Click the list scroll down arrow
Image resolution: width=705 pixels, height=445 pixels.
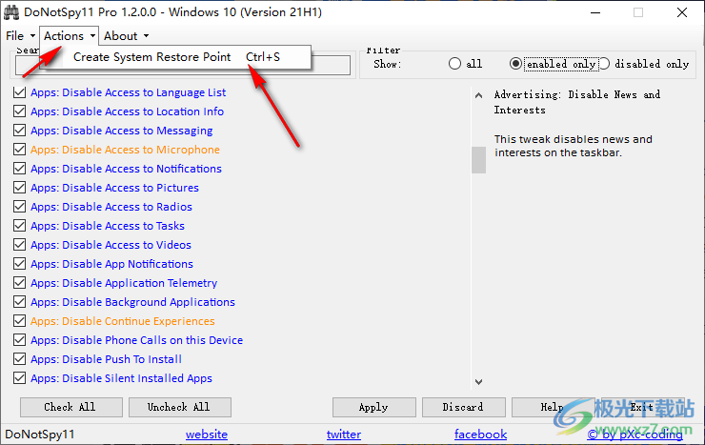click(479, 381)
